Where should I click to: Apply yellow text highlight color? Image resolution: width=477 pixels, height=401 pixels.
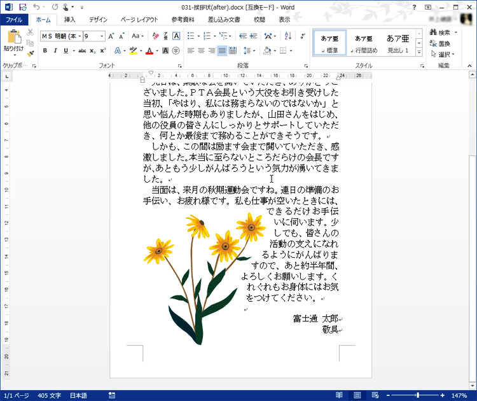133,50
